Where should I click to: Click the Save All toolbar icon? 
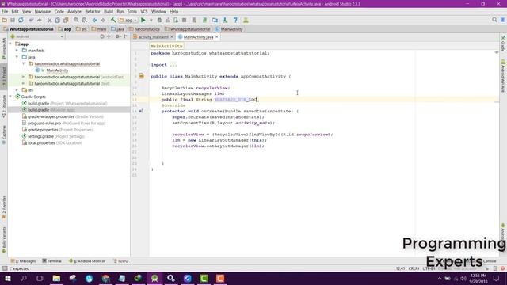13,20
